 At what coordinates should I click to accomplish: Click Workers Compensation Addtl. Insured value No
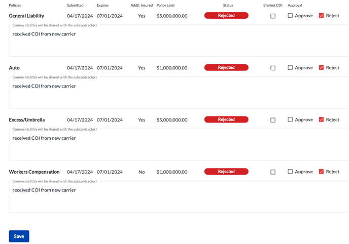[142, 172]
